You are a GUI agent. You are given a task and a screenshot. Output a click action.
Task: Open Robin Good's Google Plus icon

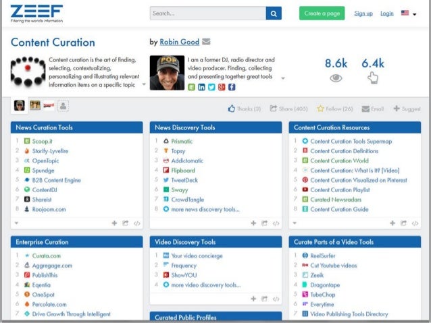tap(222, 87)
